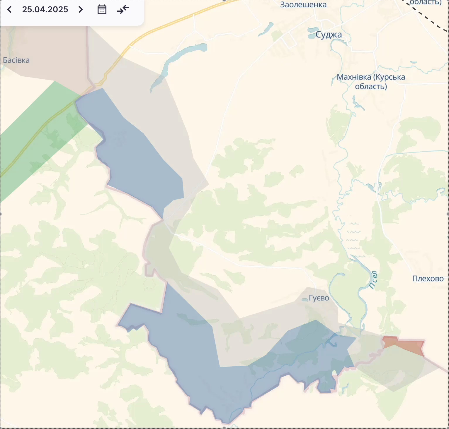Select the Заолешенка label on the map

point(303,5)
